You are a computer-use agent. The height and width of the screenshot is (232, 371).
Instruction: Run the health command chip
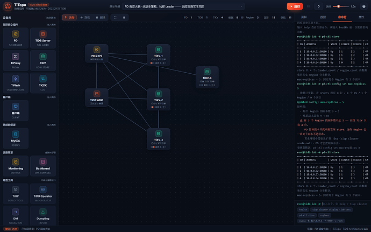click(x=303, y=209)
